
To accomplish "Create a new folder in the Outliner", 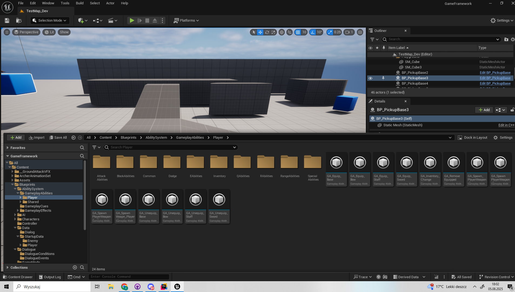I will click(506, 39).
